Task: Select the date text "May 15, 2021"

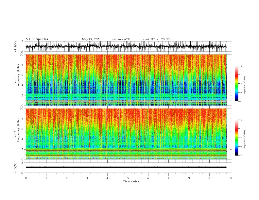Action: 91,39
